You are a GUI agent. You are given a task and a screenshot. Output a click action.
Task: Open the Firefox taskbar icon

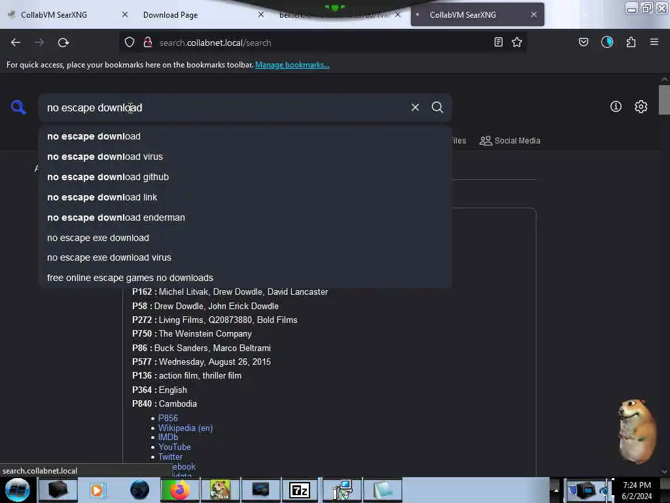(x=180, y=490)
